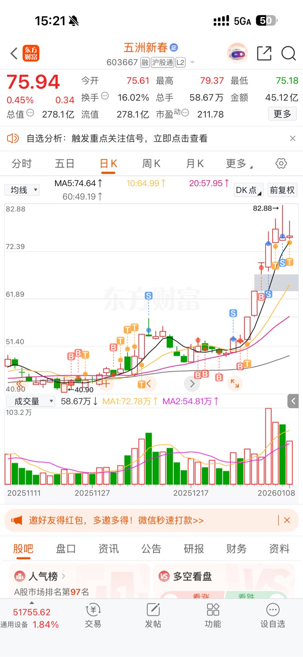
Task: Open info icon next to 市盈动
Action: click(185, 113)
